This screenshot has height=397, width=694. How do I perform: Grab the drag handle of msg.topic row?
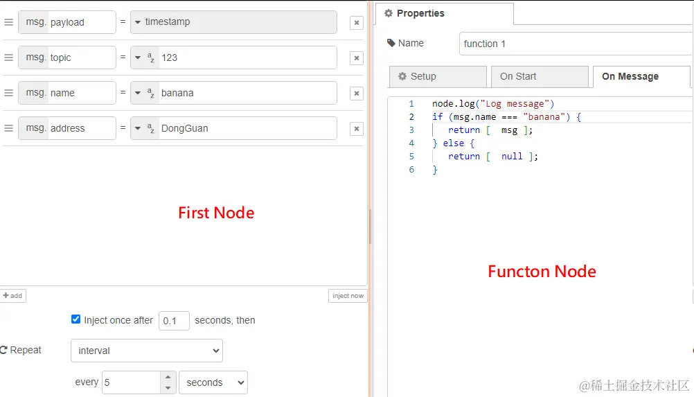coord(8,58)
